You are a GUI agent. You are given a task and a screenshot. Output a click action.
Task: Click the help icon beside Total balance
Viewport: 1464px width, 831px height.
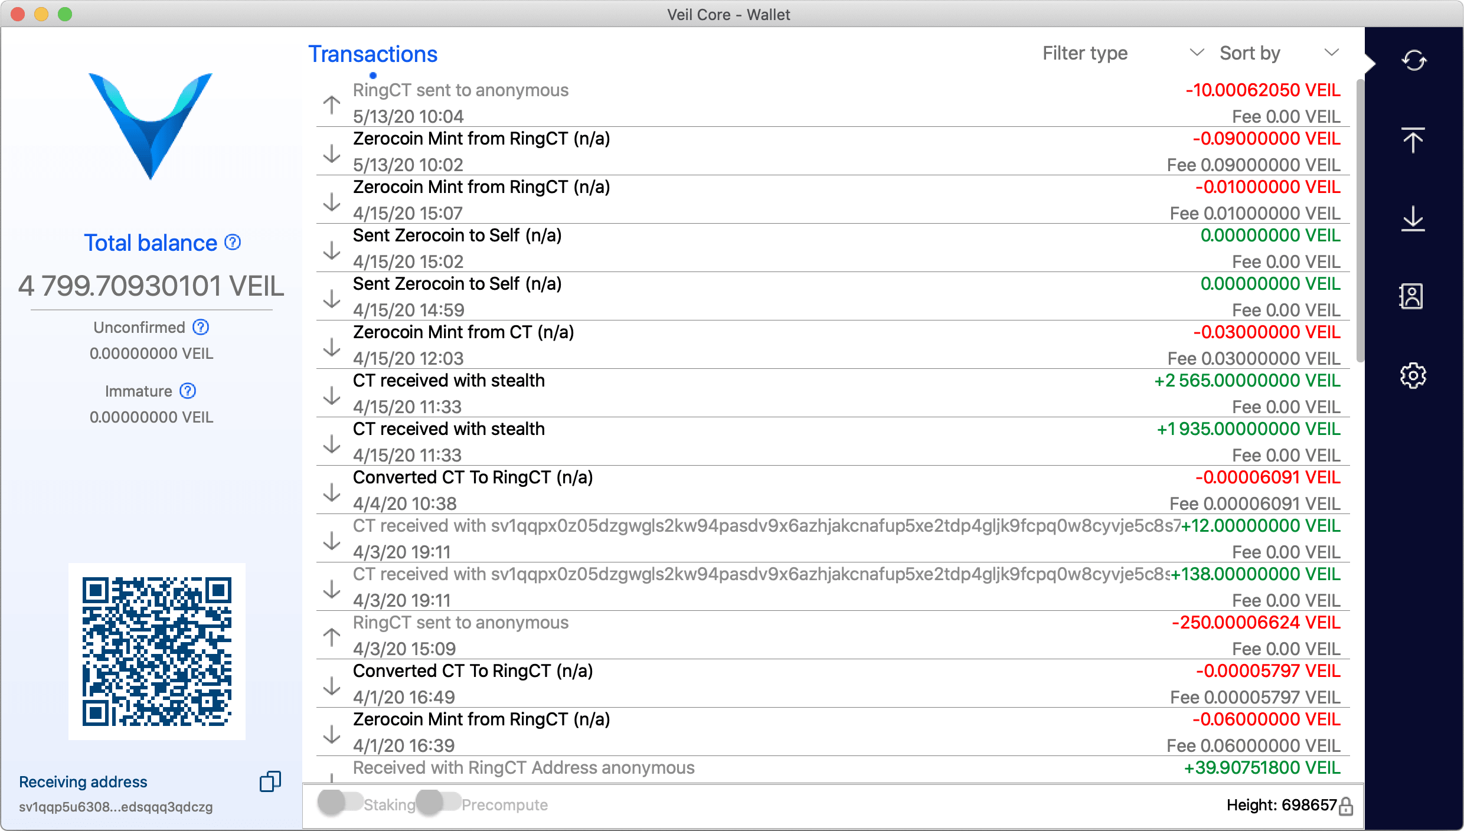tap(233, 242)
